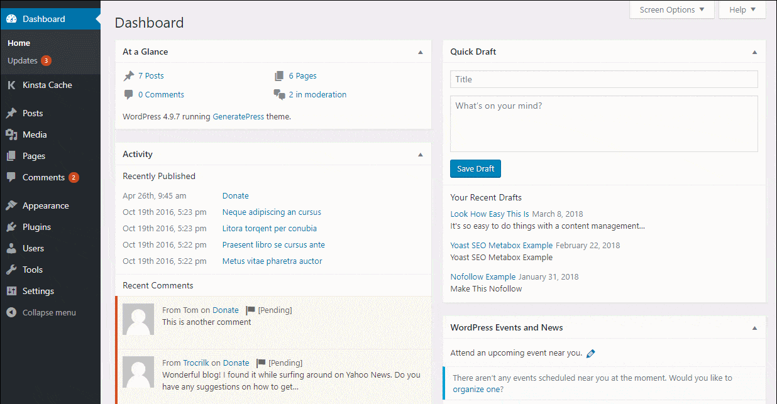Collapse the At a Glance panel

pos(420,52)
